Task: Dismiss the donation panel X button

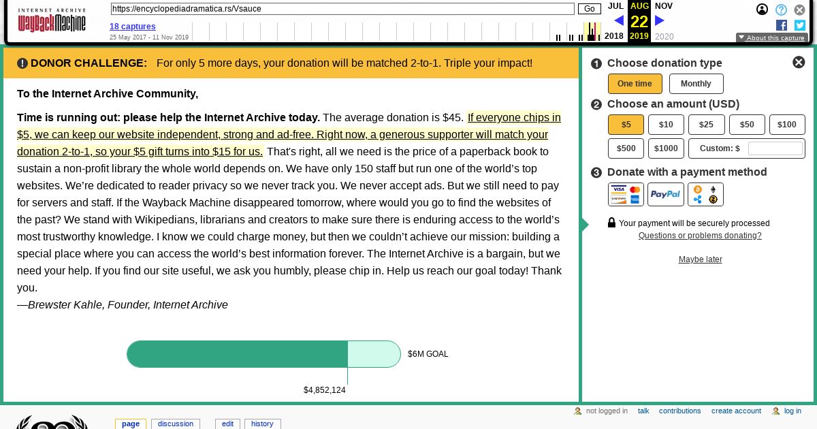Action: [799, 62]
